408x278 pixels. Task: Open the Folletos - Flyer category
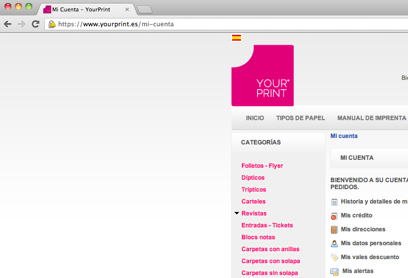(x=262, y=166)
